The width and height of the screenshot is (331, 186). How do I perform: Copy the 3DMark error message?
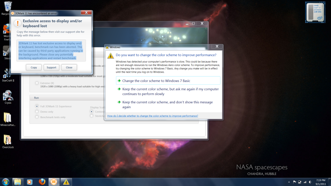pyautogui.click(x=34, y=67)
